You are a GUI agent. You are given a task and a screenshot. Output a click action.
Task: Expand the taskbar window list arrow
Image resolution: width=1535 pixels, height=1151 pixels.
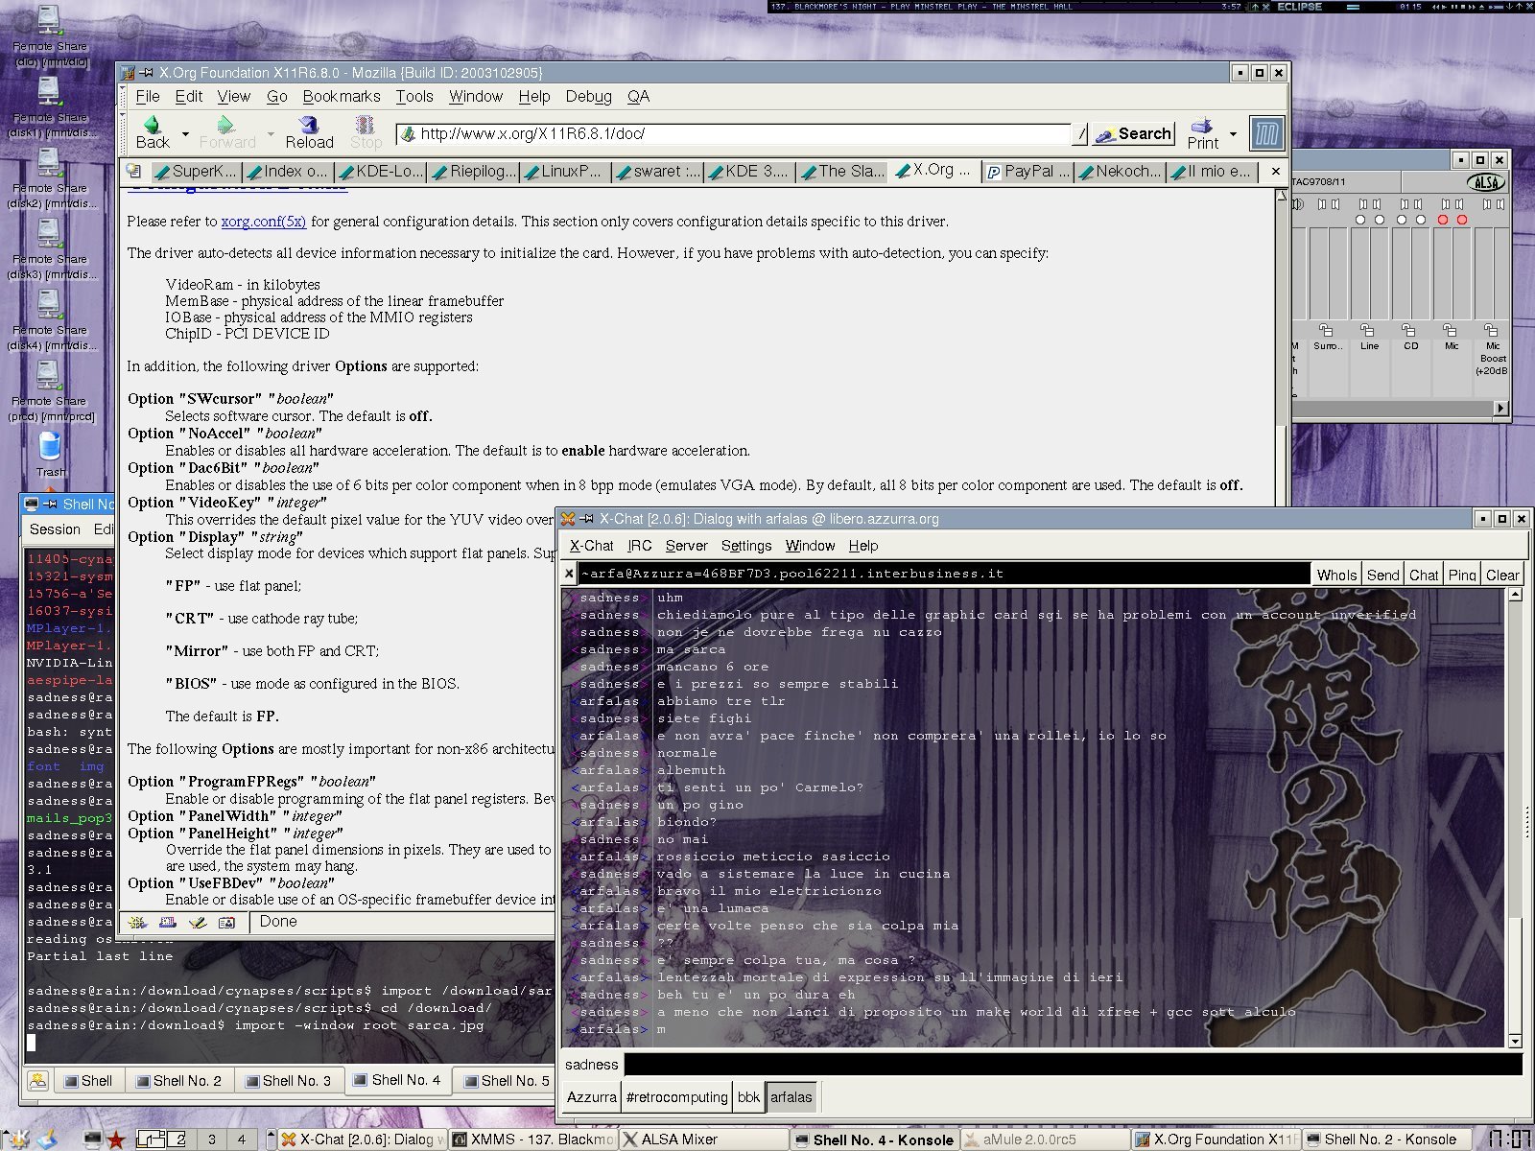click(x=271, y=1139)
